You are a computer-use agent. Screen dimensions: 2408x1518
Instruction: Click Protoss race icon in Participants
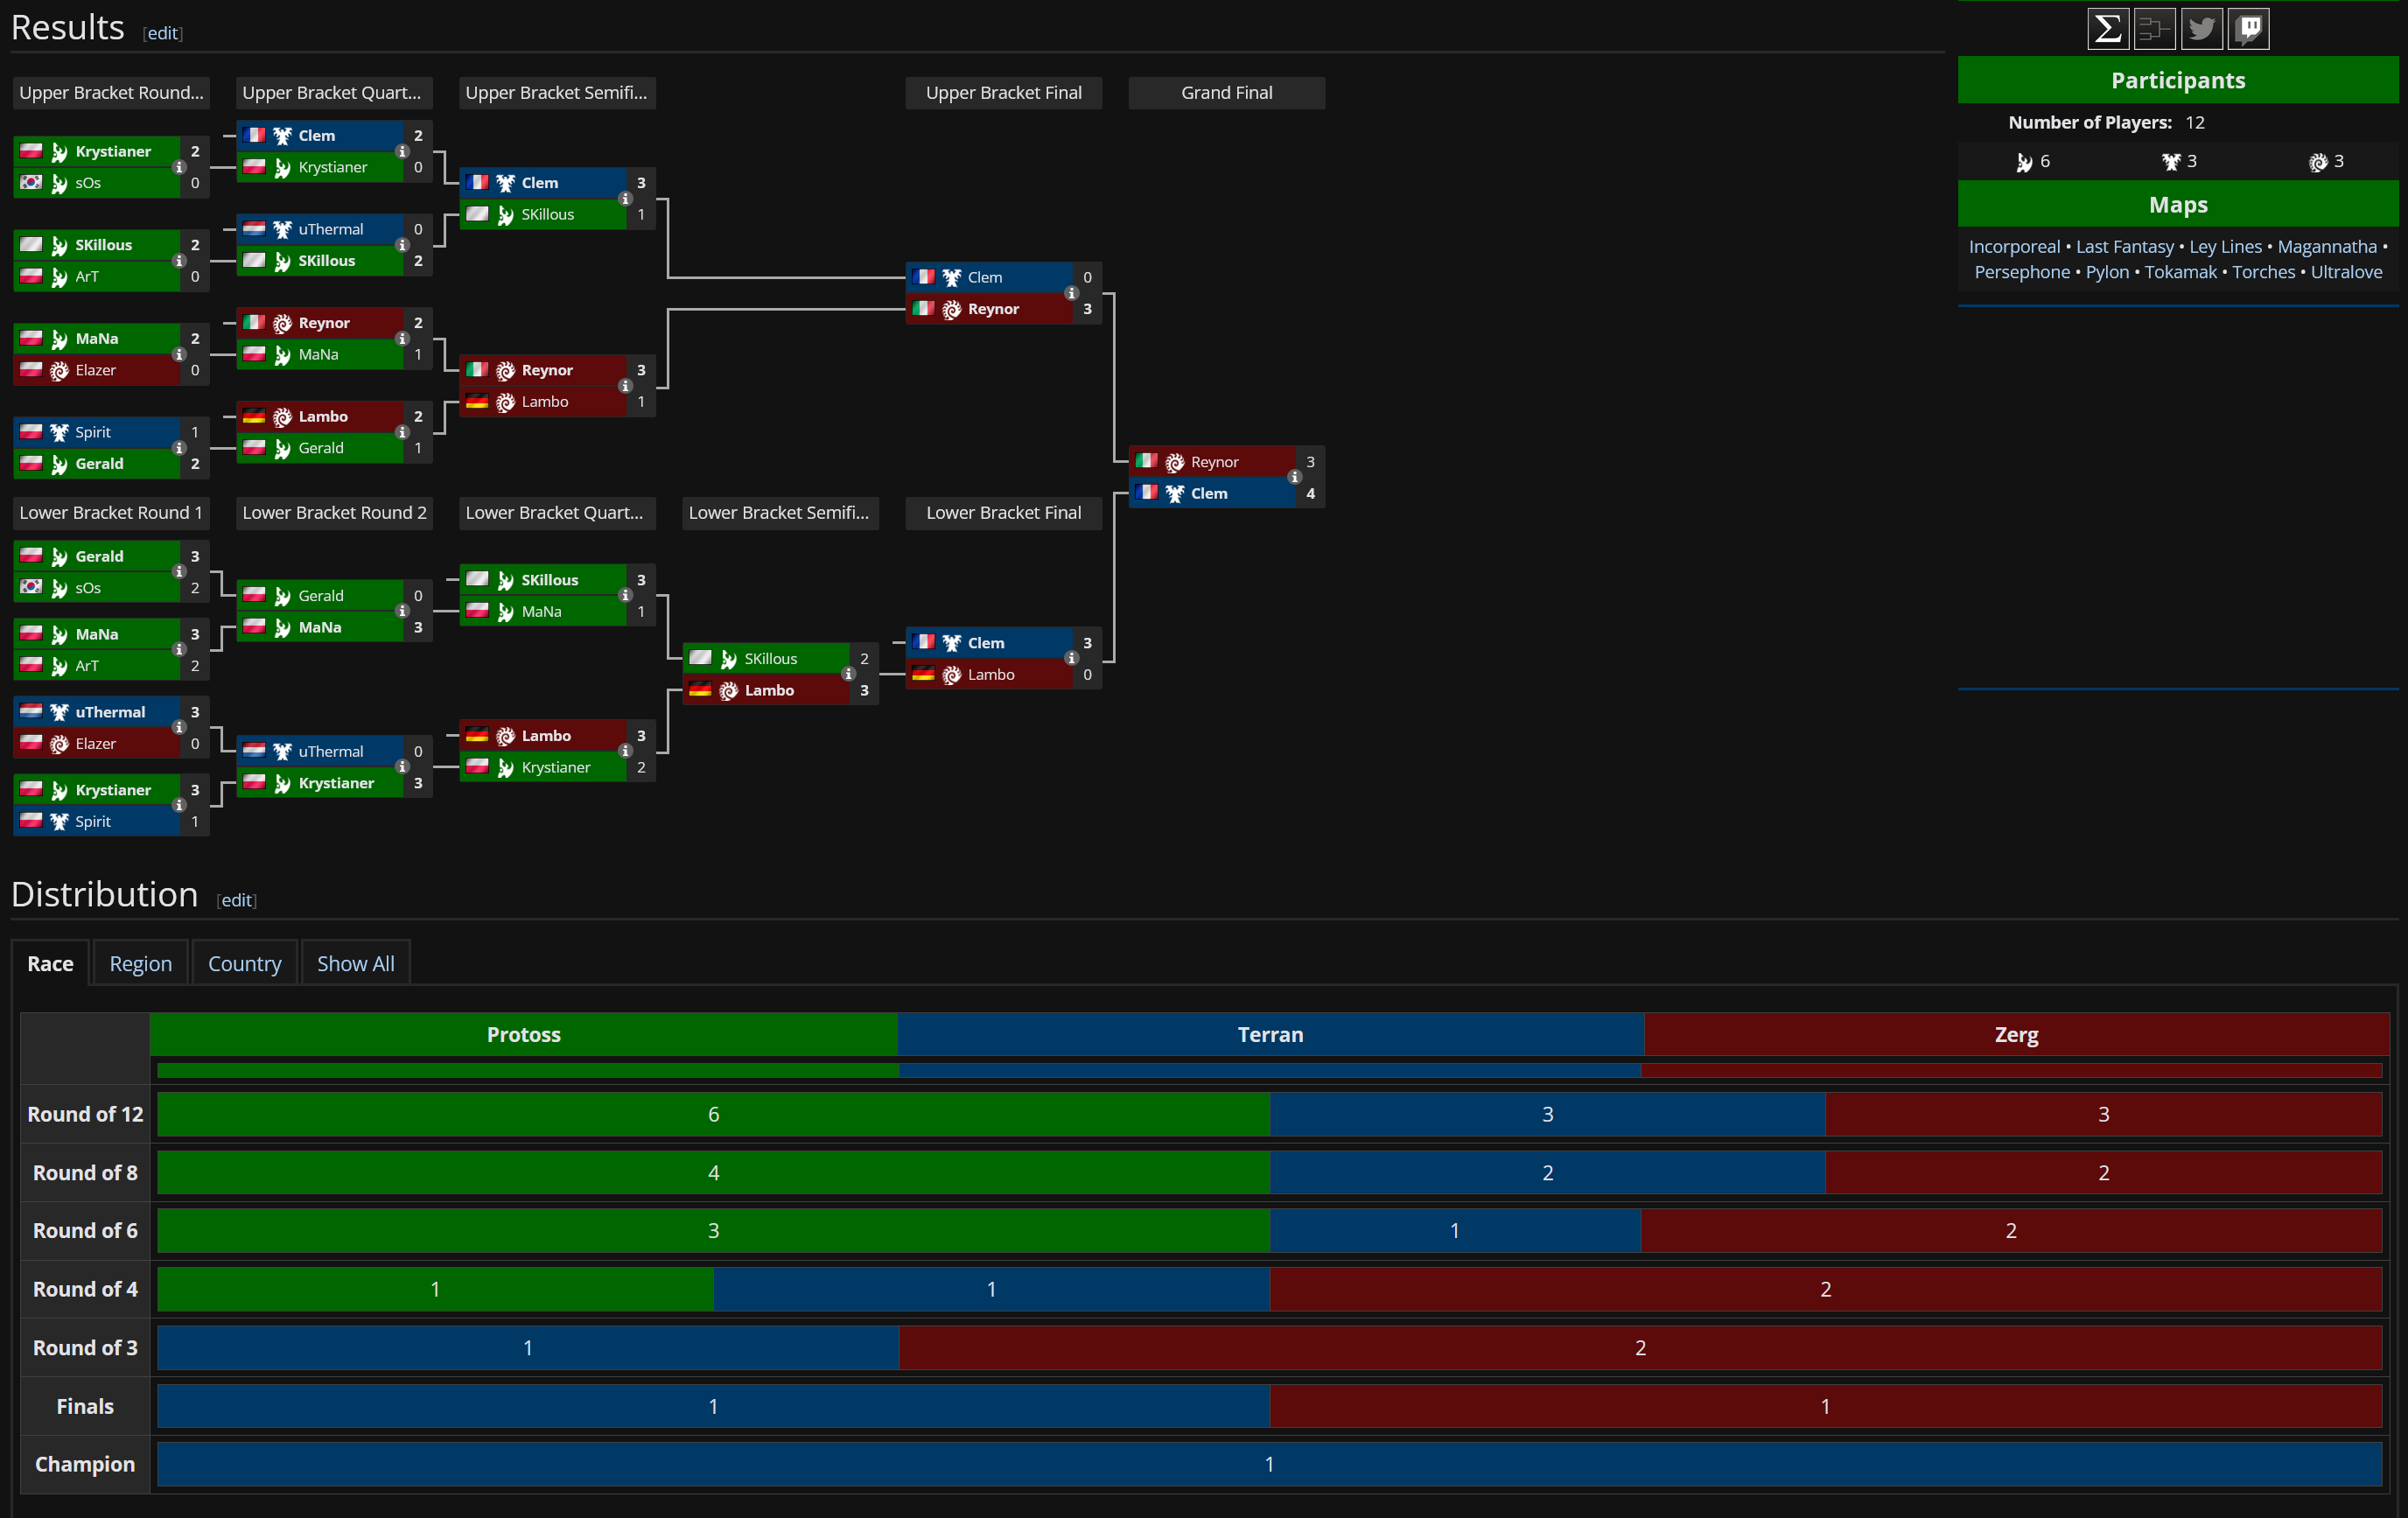2024,162
